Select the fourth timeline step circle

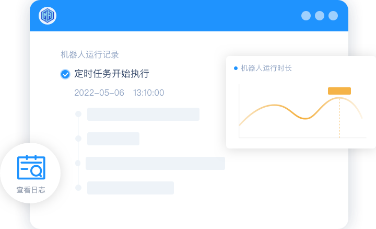[x=78, y=188]
